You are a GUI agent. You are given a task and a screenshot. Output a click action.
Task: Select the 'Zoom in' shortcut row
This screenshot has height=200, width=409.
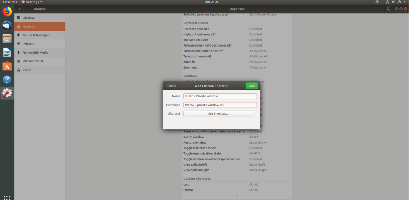tap(237, 62)
